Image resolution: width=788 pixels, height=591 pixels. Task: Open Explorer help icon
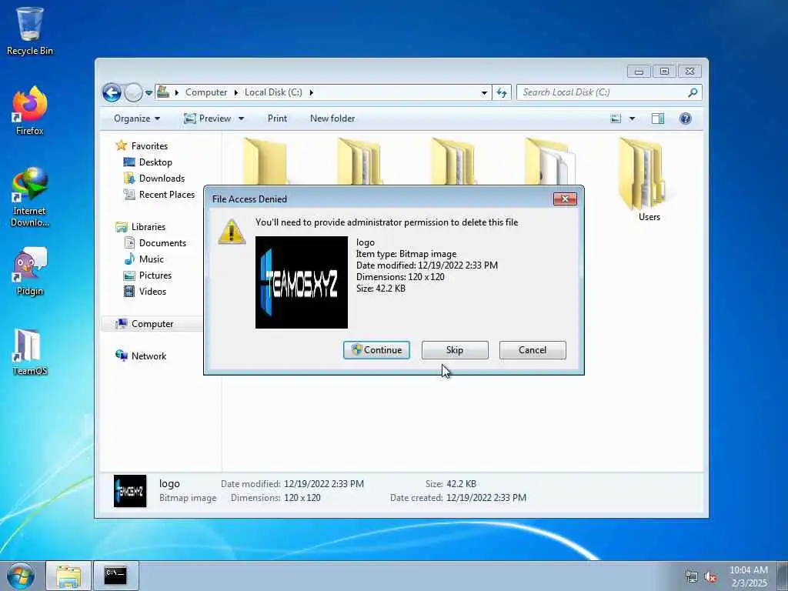point(686,119)
